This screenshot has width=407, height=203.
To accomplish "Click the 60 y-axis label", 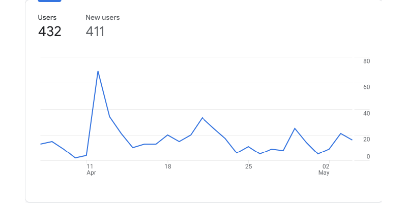I will click(x=366, y=87).
